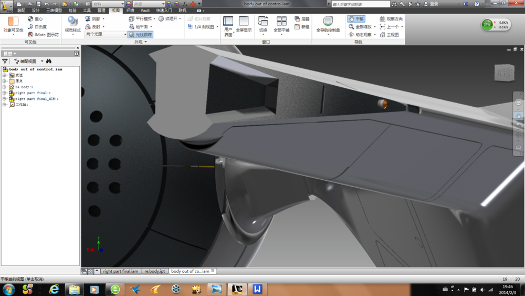525x296 pixels.
Task: Open the 反射 reflections dropdown arrow
Action: click(x=103, y=27)
